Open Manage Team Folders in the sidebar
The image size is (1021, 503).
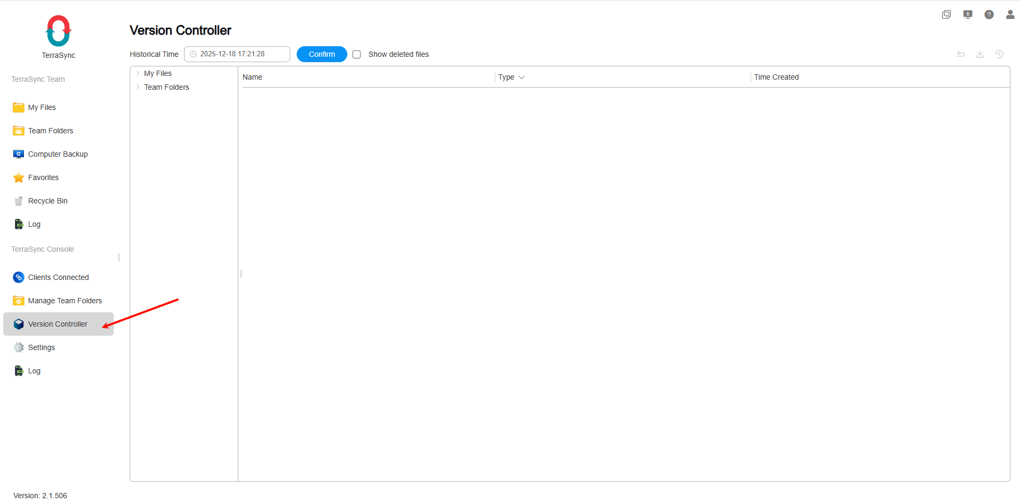[x=58, y=301]
